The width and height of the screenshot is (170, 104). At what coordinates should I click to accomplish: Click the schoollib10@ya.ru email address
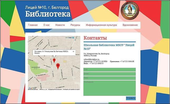click(x=91, y=59)
